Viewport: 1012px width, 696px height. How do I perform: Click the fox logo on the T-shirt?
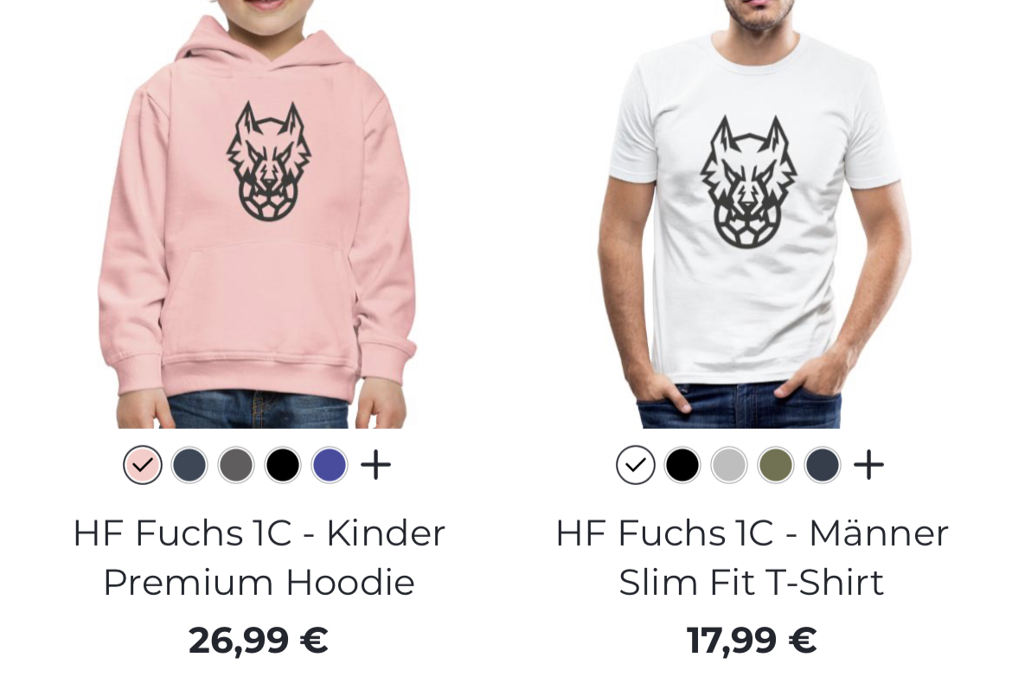749,182
